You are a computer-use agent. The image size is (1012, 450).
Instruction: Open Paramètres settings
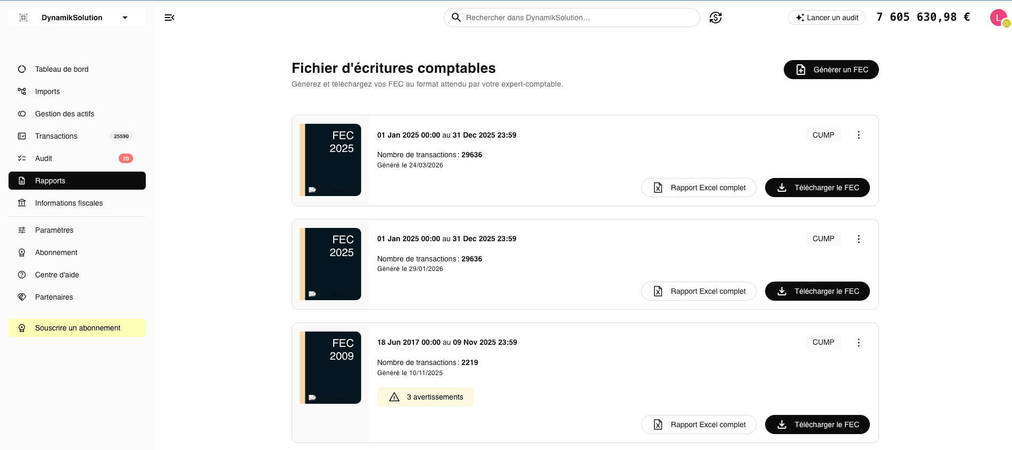[77, 230]
